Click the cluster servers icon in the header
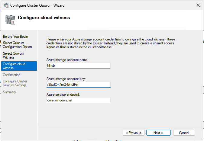204x141 pixels. point(10,19)
